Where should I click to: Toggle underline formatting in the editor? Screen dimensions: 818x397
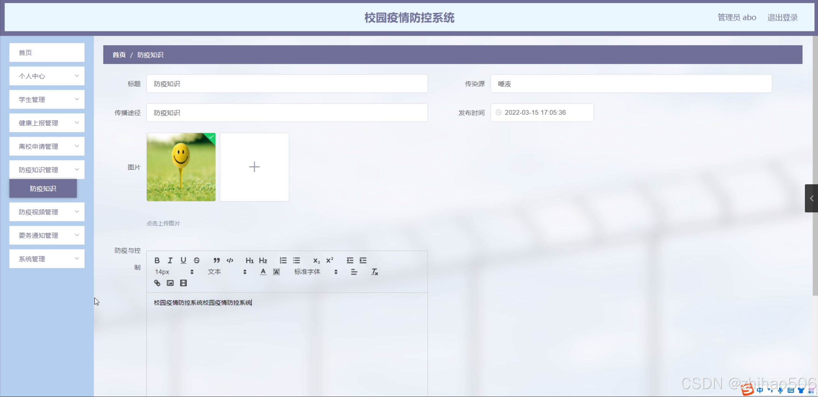(x=183, y=260)
